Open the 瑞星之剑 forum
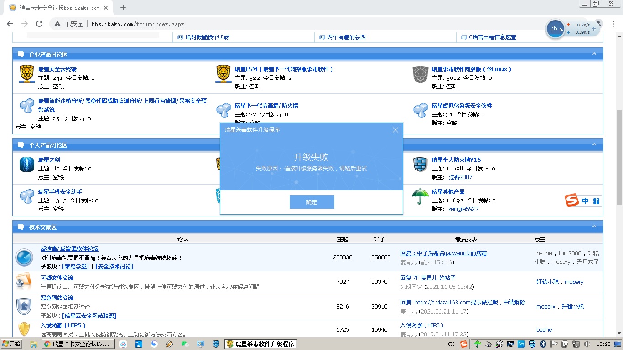The width and height of the screenshot is (623, 350). point(49,160)
